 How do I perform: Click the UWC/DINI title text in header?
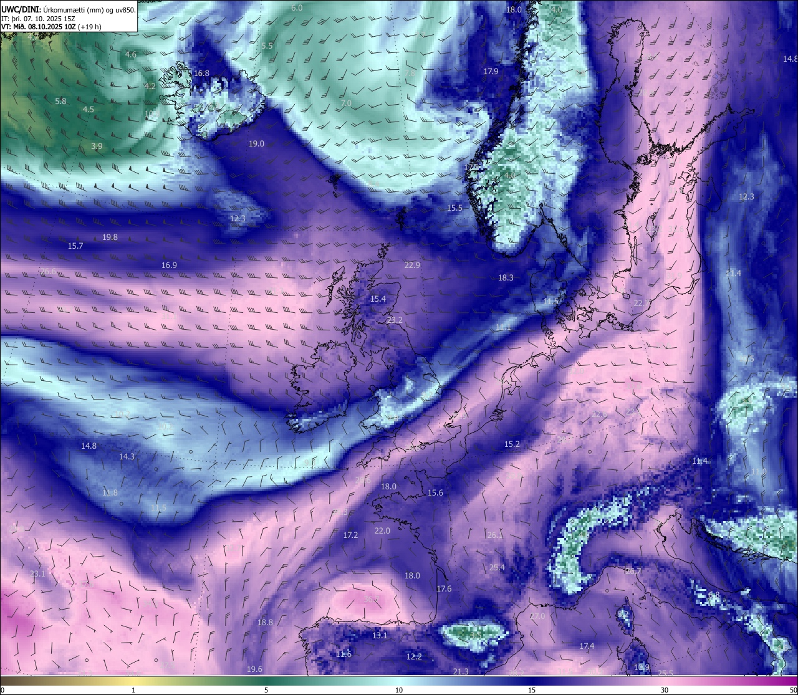[x=21, y=9]
